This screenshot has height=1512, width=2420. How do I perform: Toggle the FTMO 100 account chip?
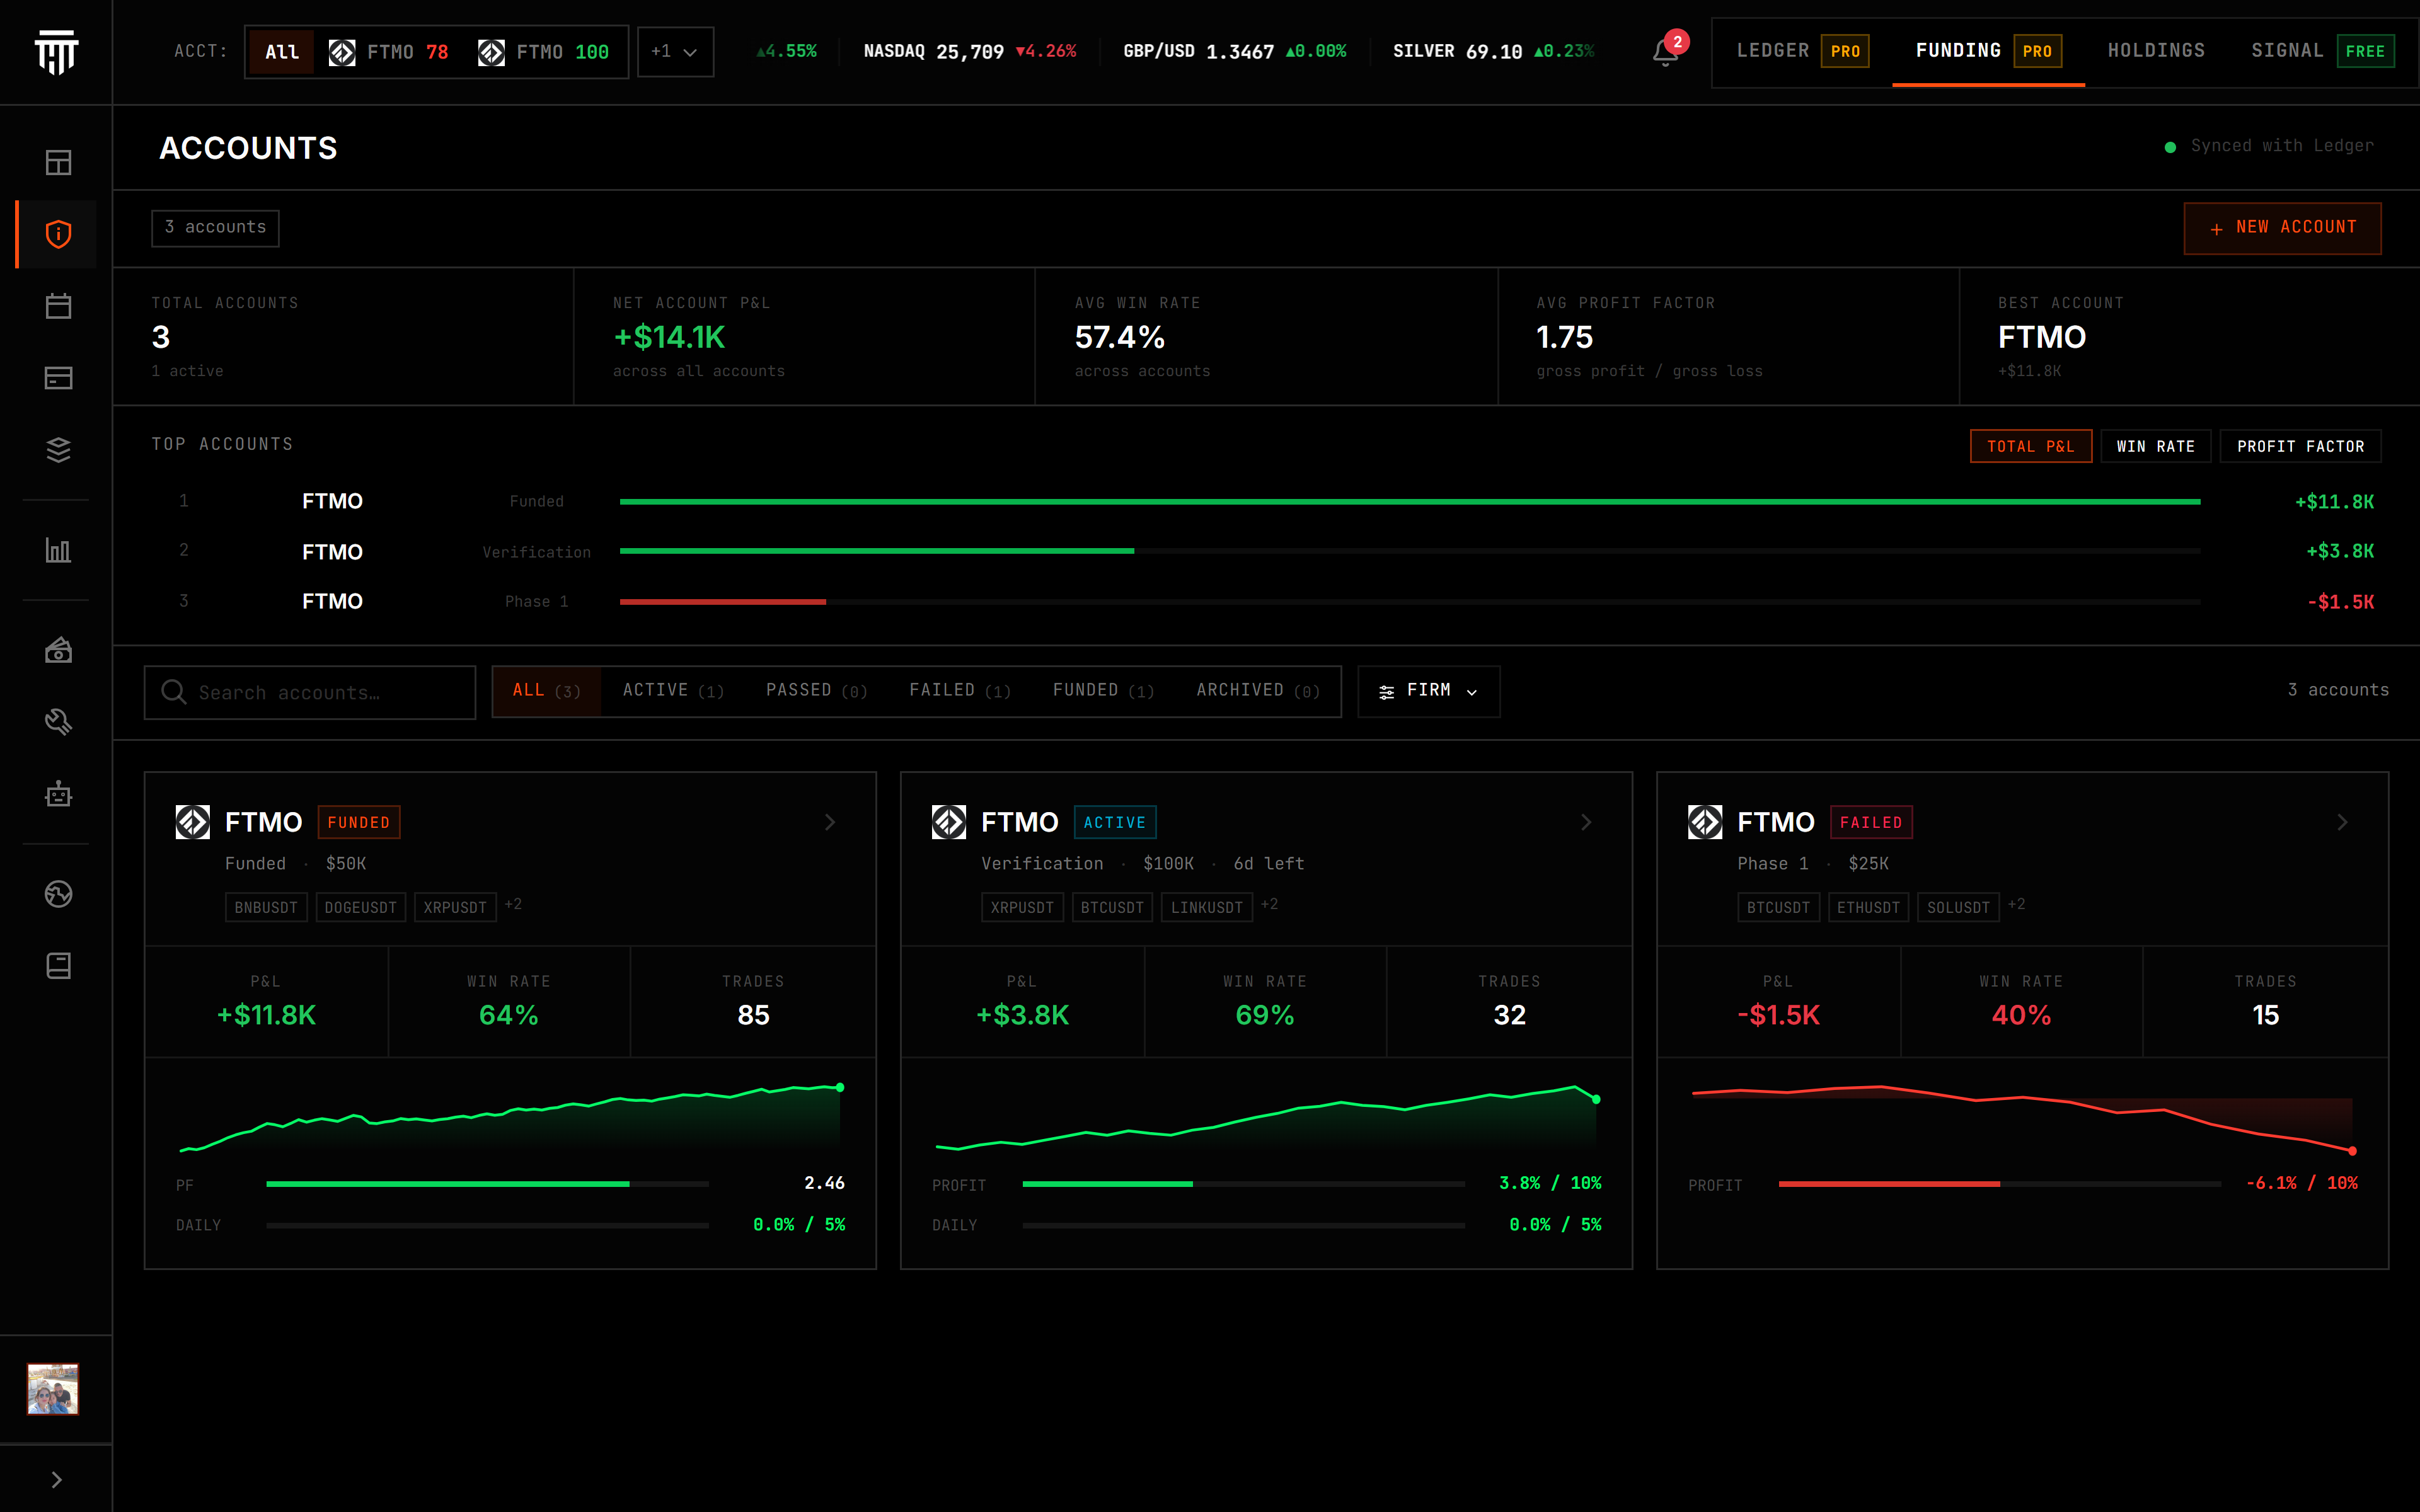pyautogui.click(x=543, y=52)
